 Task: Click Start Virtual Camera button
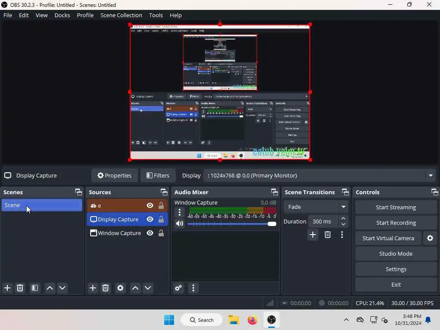click(x=388, y=238)
